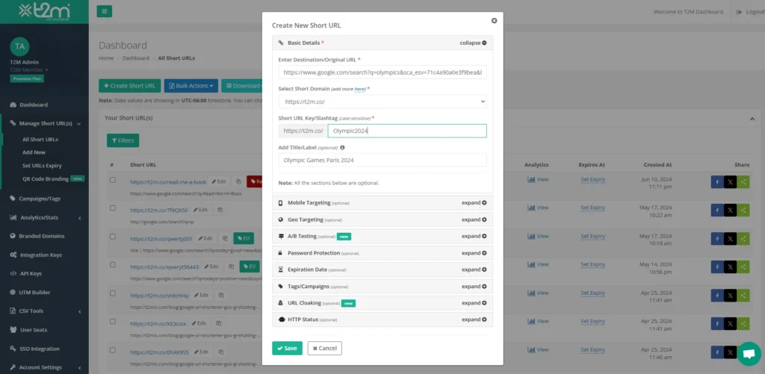Click the Destination/Original URL field
Image resolution: width=765 pixels, height=374 pixels.
coord(382,72)
